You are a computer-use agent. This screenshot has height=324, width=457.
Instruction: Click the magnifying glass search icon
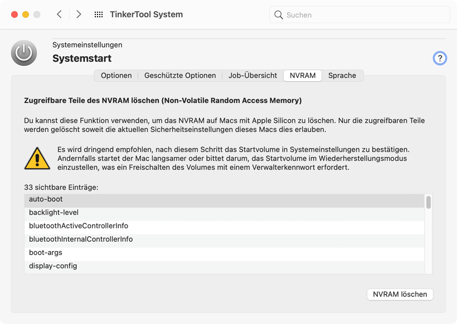279,15
